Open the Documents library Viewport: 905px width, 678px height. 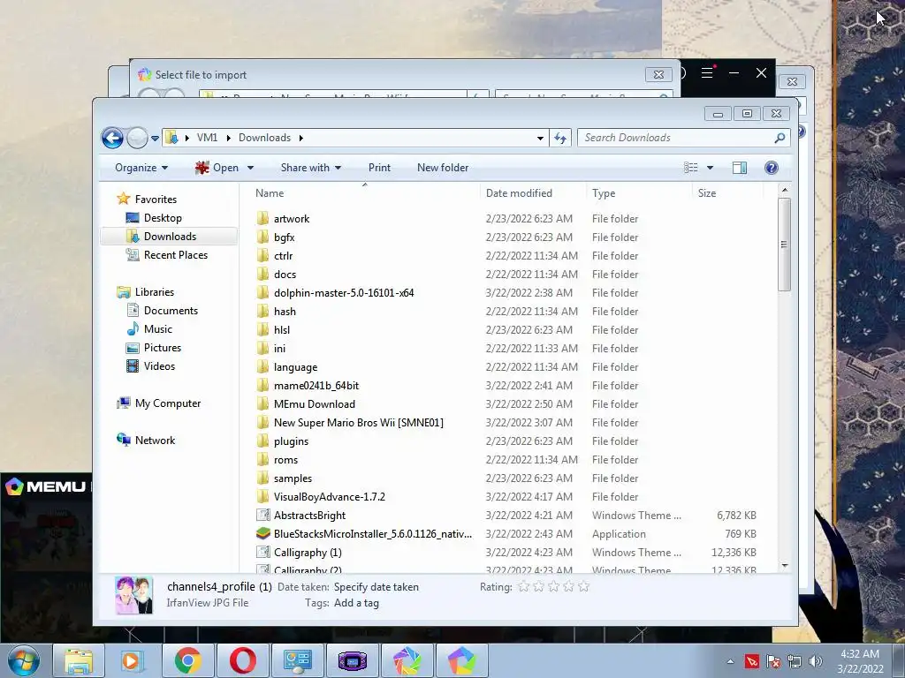(x=163, y=310)
